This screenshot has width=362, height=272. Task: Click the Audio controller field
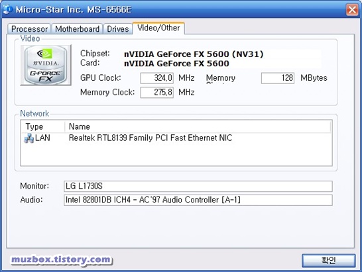tap(198, 200)
